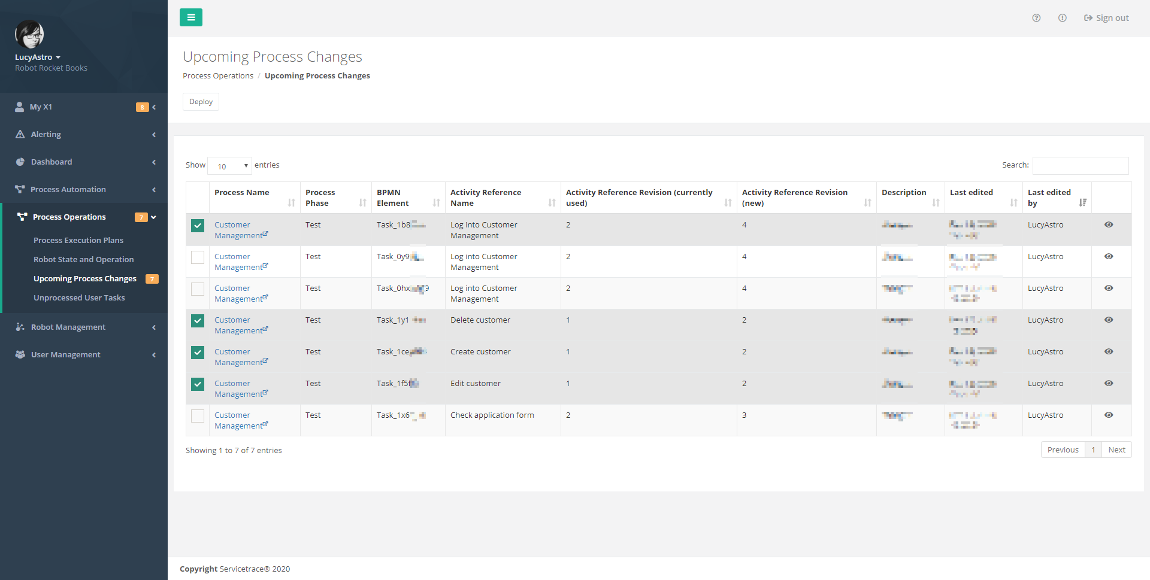Open Unprocessed User Tasks menu item
The image size is (1150, 580).
coord(79,297)
